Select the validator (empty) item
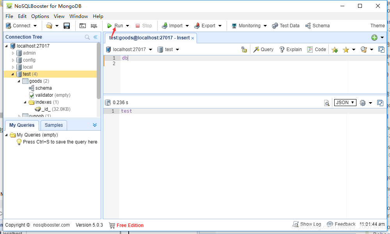Image resolution: width=390 pixels, height=234 pixels. (x=53, y=95)
